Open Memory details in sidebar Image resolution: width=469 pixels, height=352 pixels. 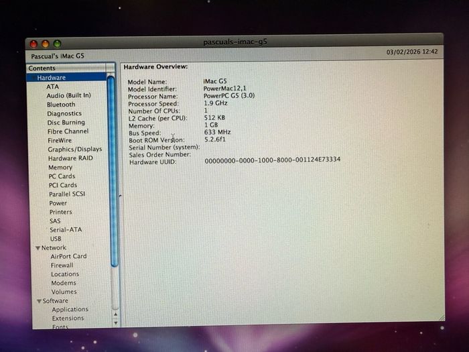pyautogui.click(x=60, y=168)
